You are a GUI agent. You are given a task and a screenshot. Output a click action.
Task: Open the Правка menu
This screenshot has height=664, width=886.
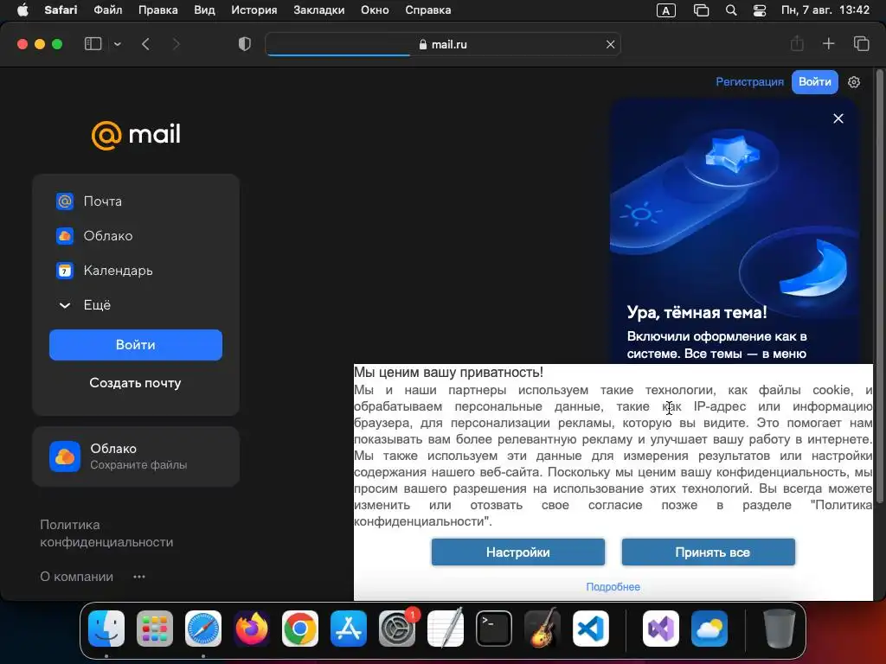[157, 10]
